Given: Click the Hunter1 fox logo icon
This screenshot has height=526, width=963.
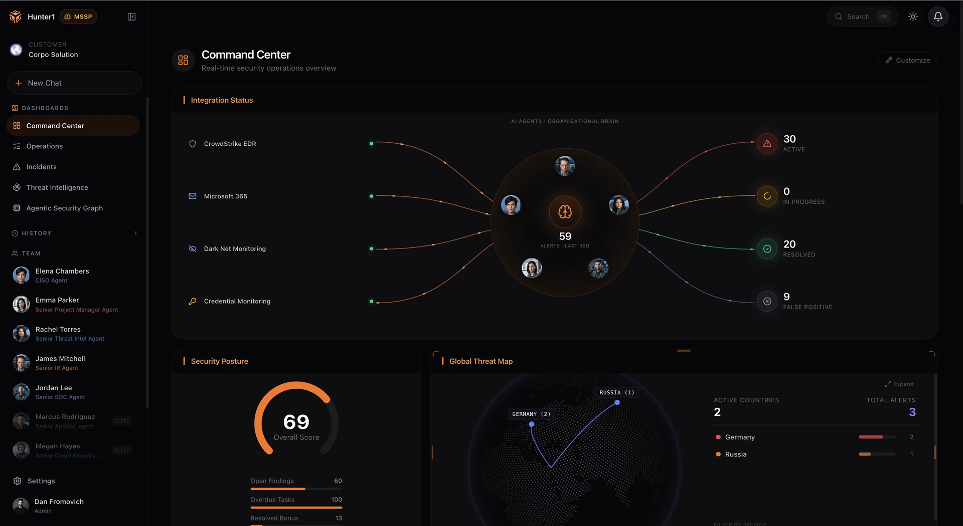Looking at the screenshot, I should pos(16,17).
